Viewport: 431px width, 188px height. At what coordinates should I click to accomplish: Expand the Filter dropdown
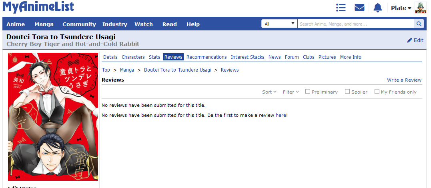(x=291, y=92)
